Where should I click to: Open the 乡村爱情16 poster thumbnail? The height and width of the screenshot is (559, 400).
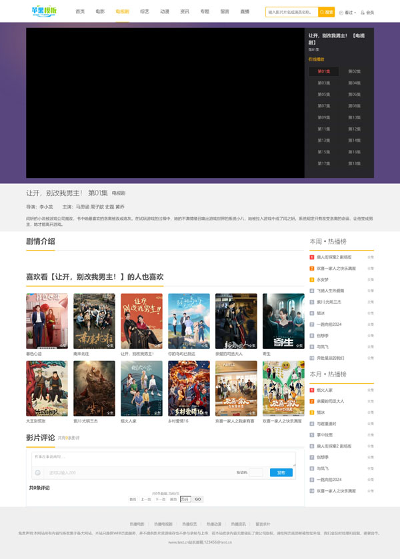click(189, 388)
